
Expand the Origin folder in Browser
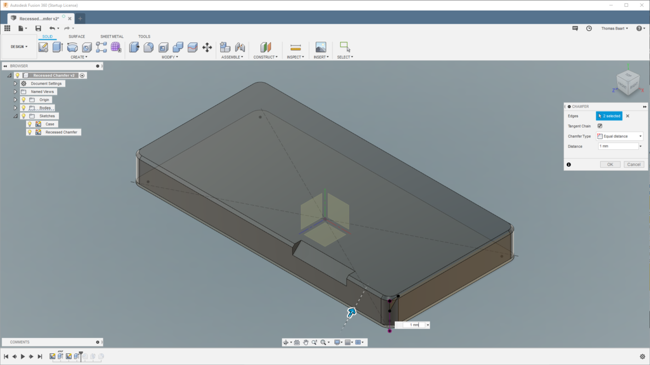[x=15, y=99]
